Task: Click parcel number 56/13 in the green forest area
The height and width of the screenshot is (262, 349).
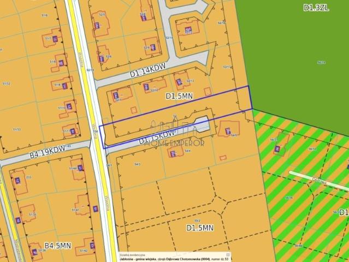Action: (321, 62)
